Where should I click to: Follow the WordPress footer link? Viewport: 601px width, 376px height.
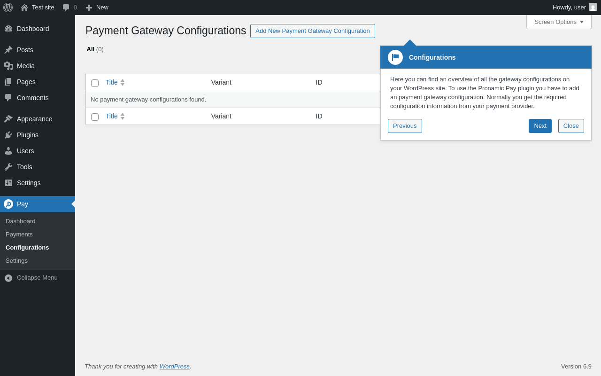point(174,366)
